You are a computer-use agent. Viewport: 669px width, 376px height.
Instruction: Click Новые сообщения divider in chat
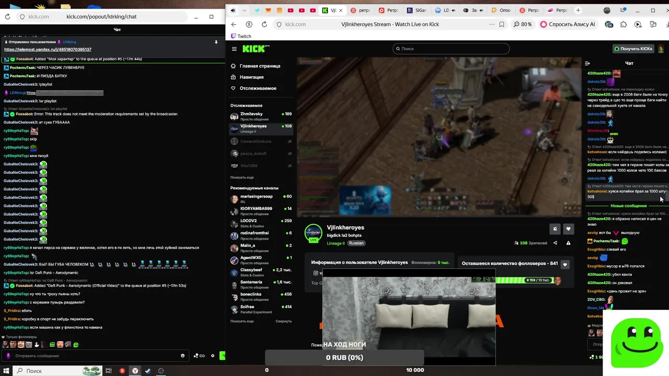[628, 206]
